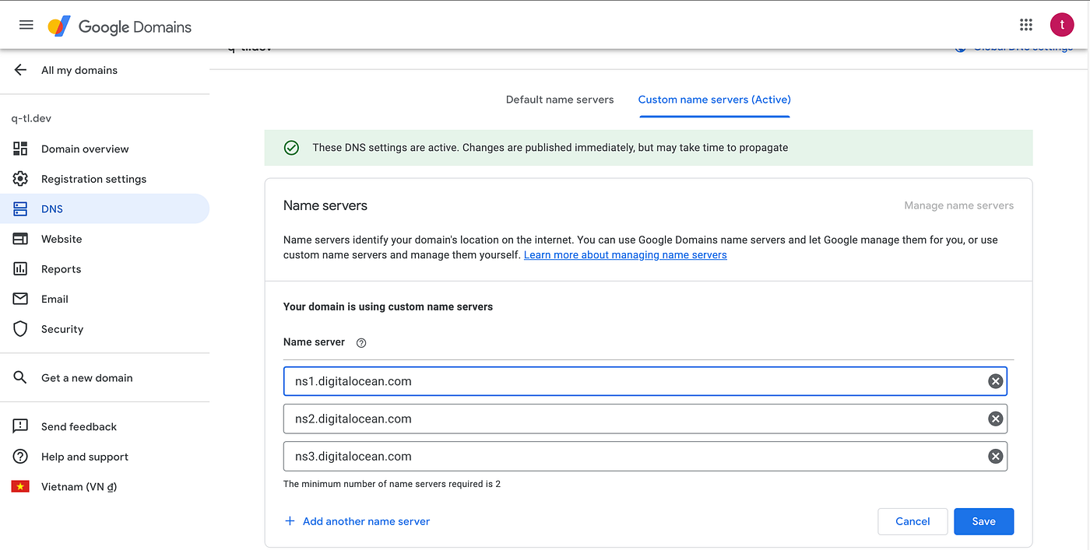This screenshot has width=1090, height=550.
Task: Click the Domain overview dashboard icon
Action: [21, 149]
